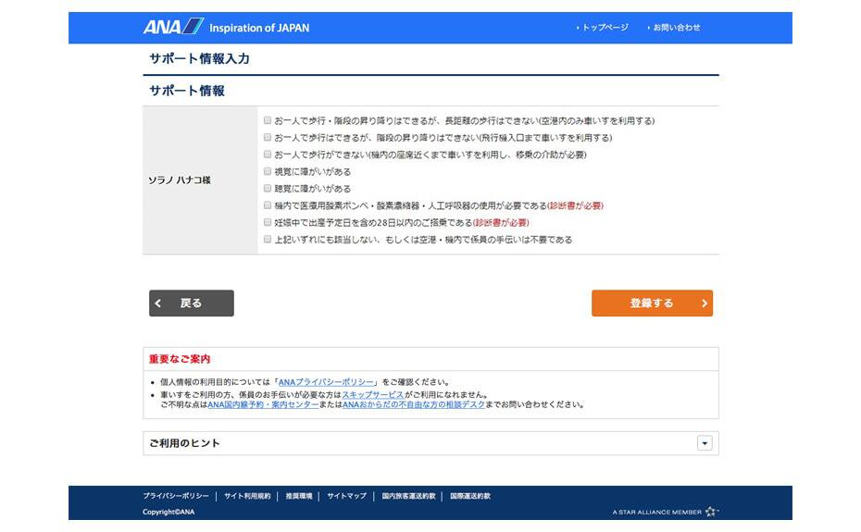
Task: Open the ANAプライバシーポリシー link
Action: coord(326,382)
